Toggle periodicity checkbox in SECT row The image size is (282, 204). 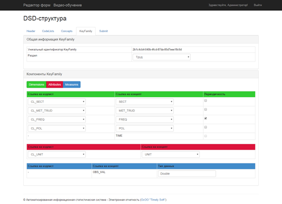(206, 101)
